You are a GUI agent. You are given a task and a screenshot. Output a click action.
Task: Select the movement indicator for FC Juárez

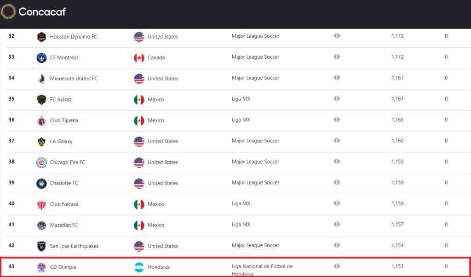pos(337,99)
